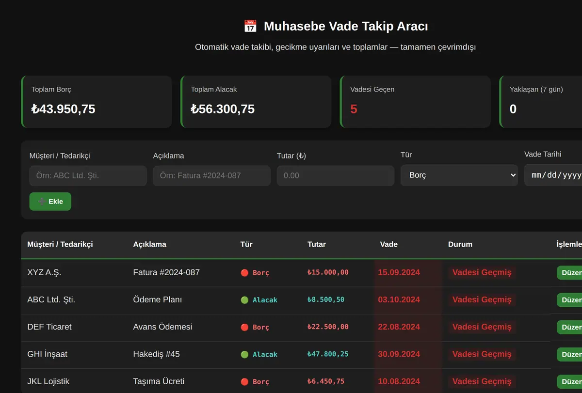This screenshot has height=393, width=582.
Task: Select the Vadesi Geçen summary card
Action: pos(416,102)
